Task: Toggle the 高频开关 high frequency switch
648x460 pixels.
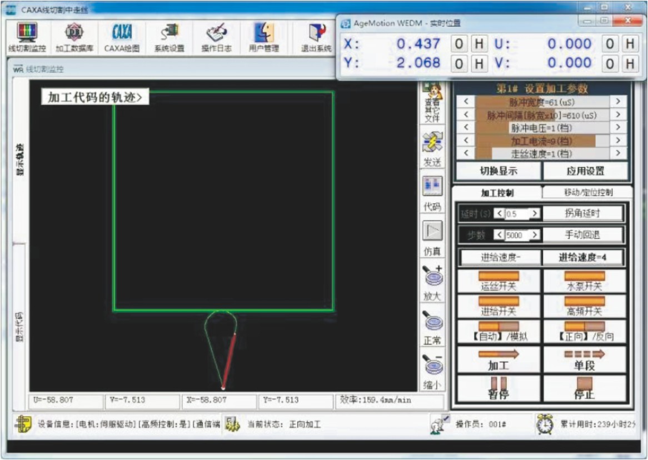Action: [584, 306]
